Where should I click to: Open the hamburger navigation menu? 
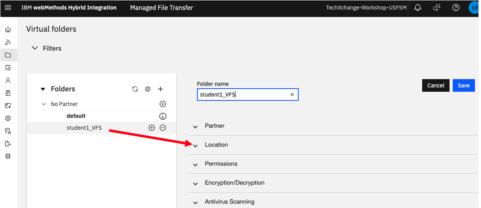pyautogui.click(x=8, y=8)
